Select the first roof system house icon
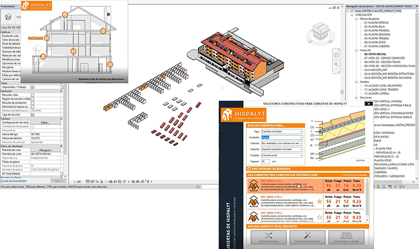This screenshot has width=419, height=249. 254,186
